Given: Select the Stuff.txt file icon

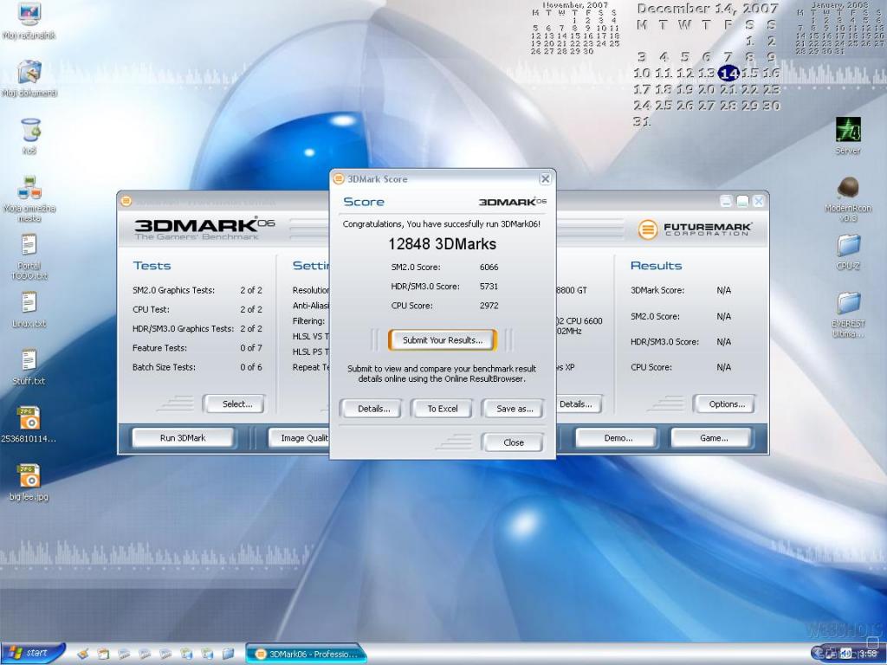Looking at the screenshot, I should point(29,366).
